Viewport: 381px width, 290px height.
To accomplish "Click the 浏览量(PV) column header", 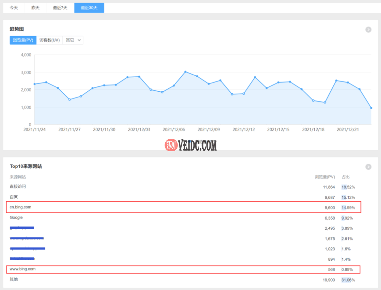I will tap(325, 177).
